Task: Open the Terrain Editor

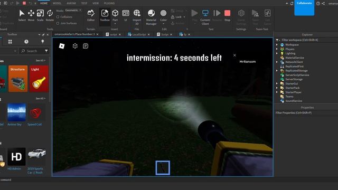Action: click(91, 15)
